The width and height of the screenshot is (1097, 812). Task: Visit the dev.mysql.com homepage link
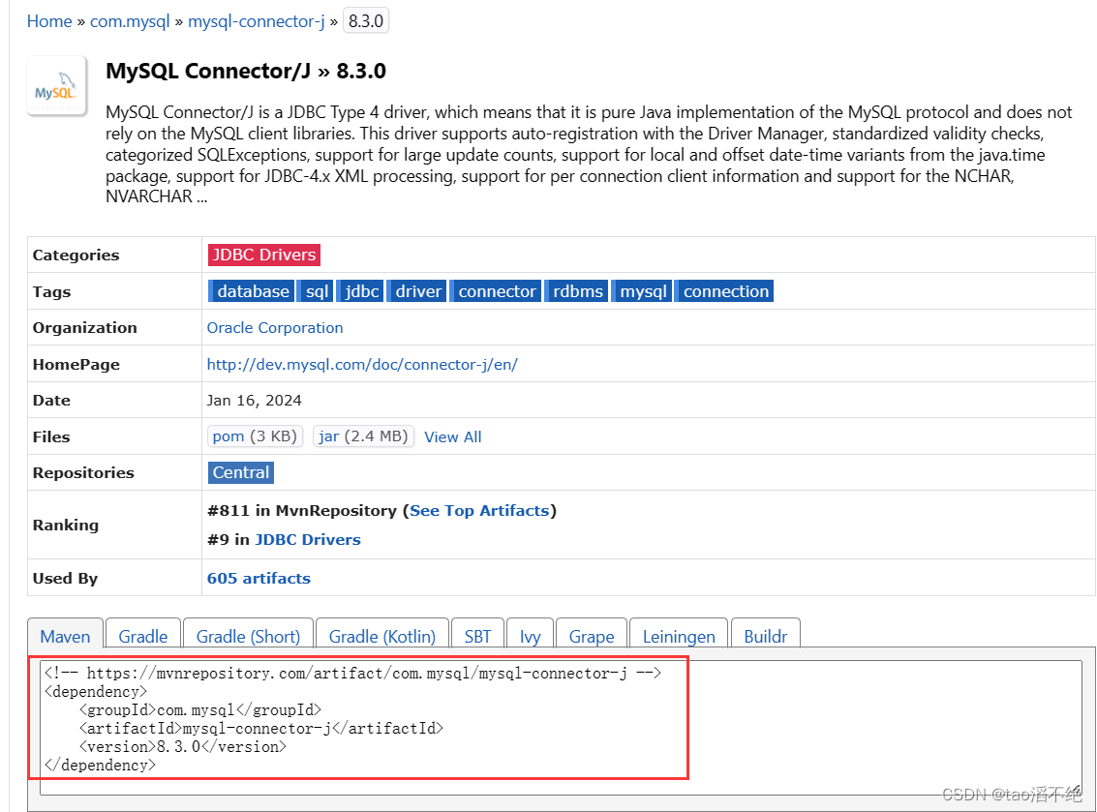click(x=362, y=364)
